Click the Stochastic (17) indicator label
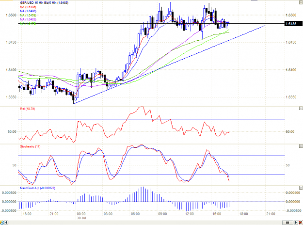Screen dimensions: 303x225 pyautogui.click(x=30, y=146)
